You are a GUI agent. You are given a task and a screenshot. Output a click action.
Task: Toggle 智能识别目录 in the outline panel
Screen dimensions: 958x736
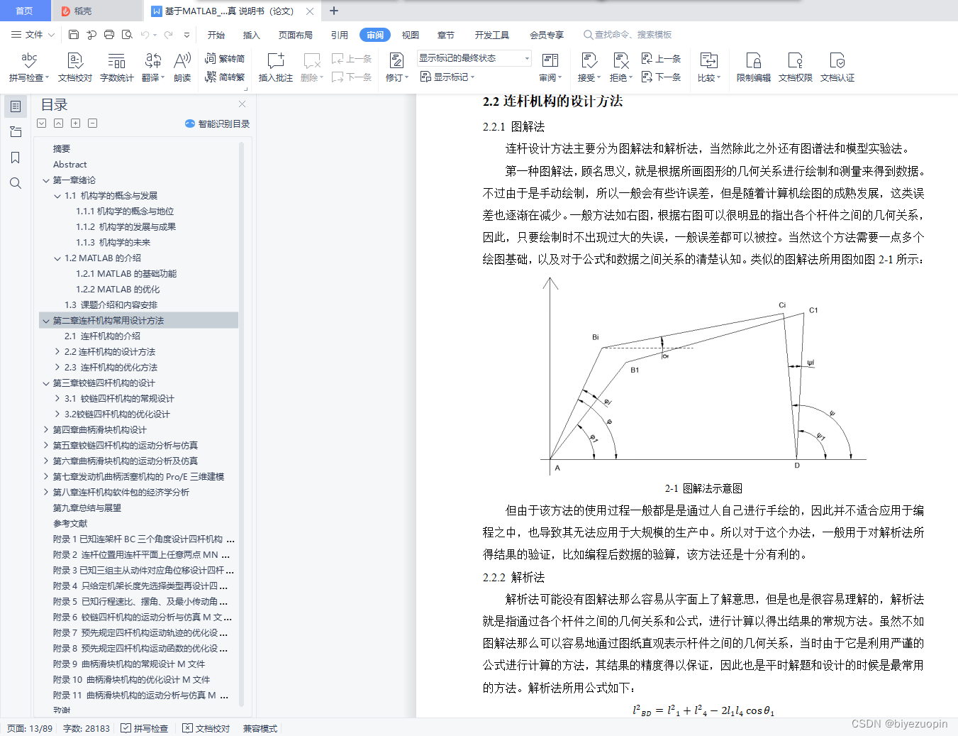215,123
